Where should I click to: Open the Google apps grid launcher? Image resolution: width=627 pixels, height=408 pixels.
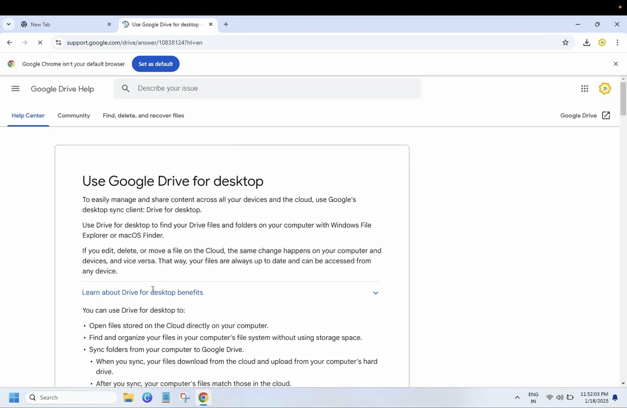click(584, 88)
